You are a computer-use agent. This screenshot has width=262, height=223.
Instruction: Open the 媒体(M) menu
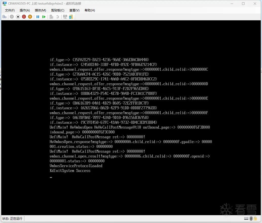pyautogui.click(x=41, y=10)
